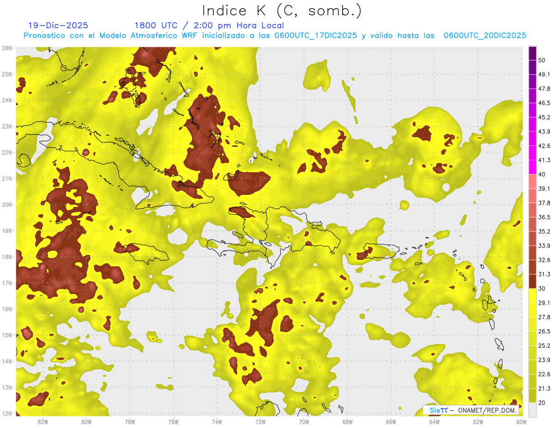554x428 pixels.
Task: Select the color bar value 49.1
Action: click(544, 74)
